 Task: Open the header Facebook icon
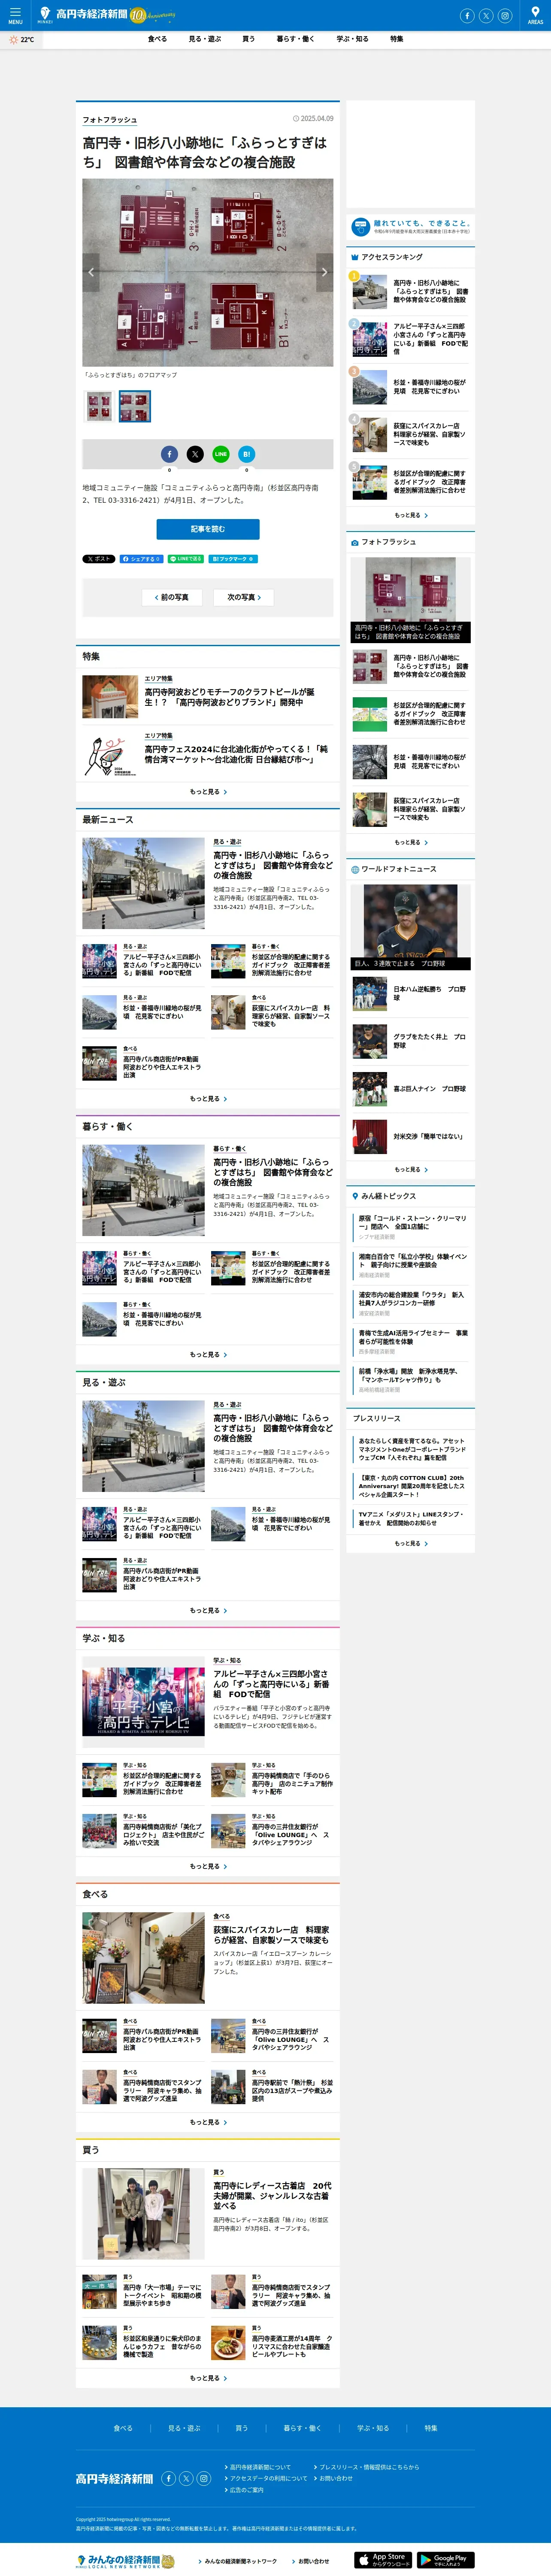click(466, 15)
